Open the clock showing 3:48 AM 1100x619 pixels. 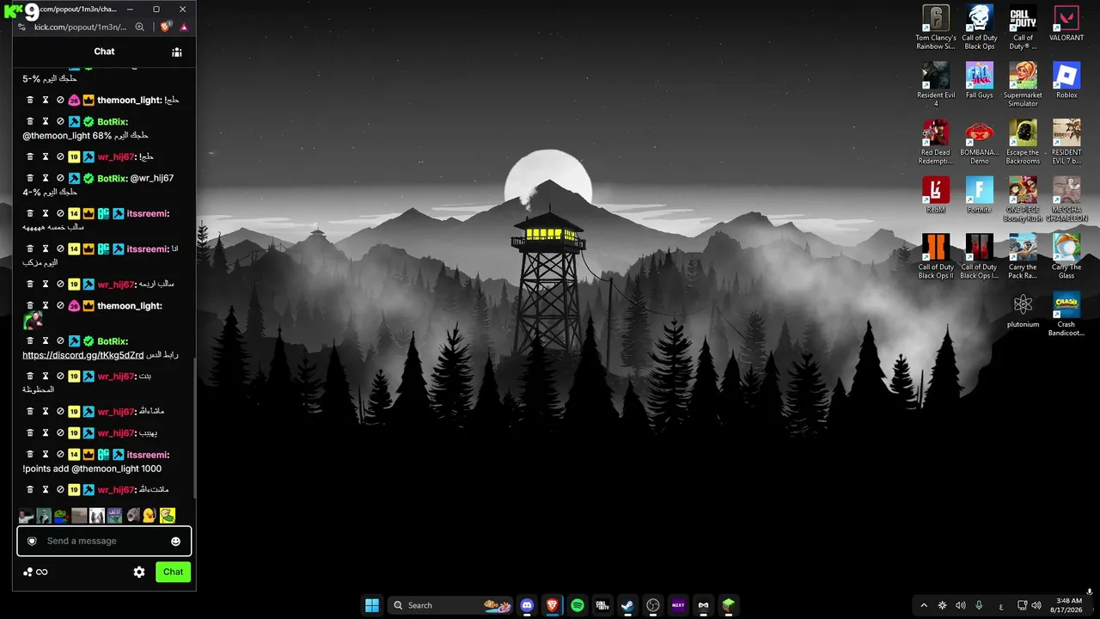click(1068, 605)
